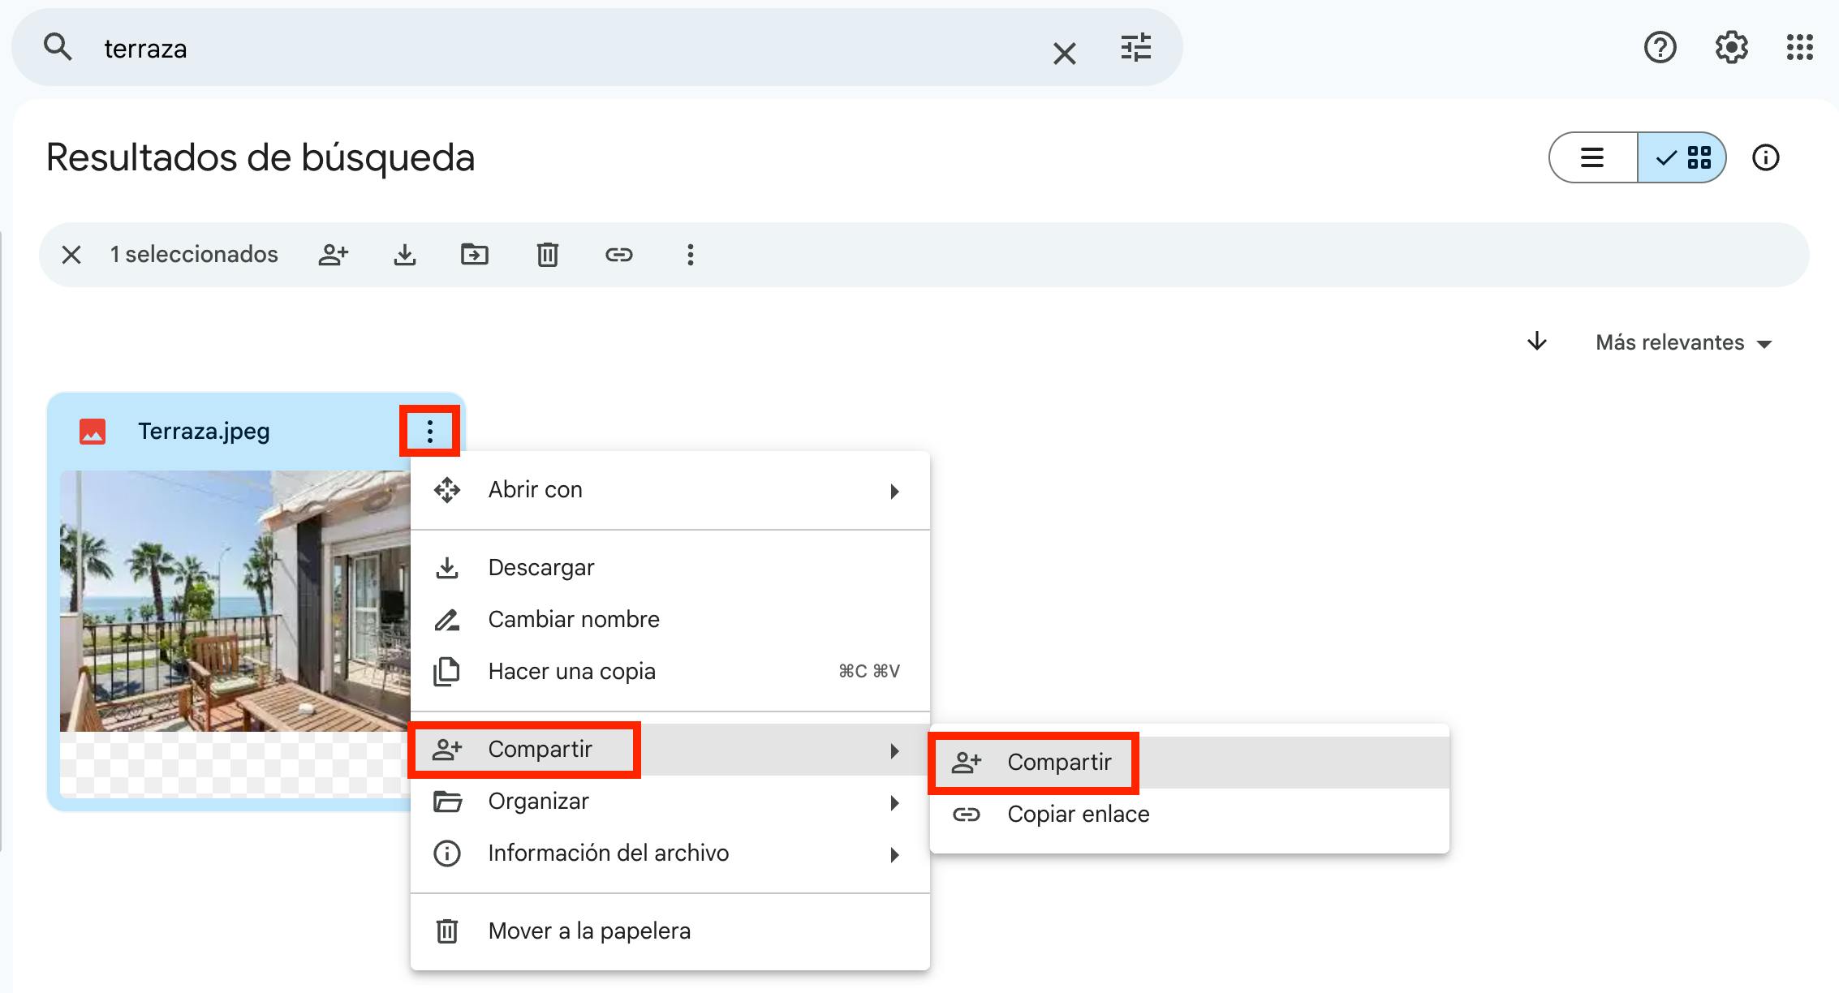Choose Mover a la papelera option

589,931
